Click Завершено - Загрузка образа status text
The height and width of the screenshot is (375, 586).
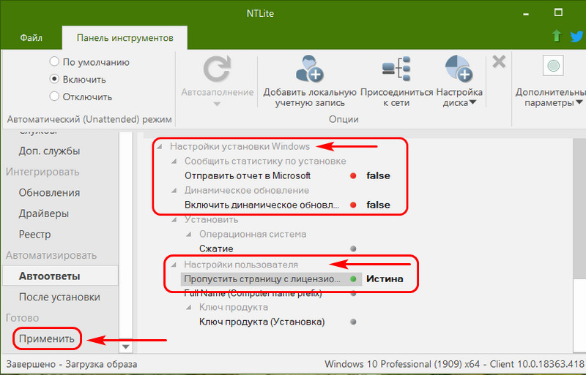coord(72,364)
